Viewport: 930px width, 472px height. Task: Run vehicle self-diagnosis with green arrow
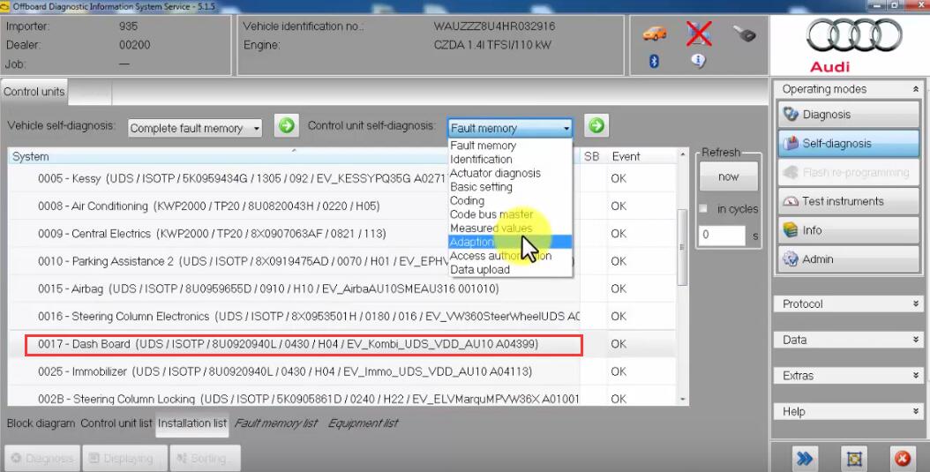[287, 125]
